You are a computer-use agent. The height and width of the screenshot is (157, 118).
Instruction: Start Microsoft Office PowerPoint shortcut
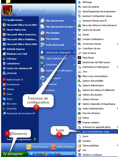(x=20, y=35)
